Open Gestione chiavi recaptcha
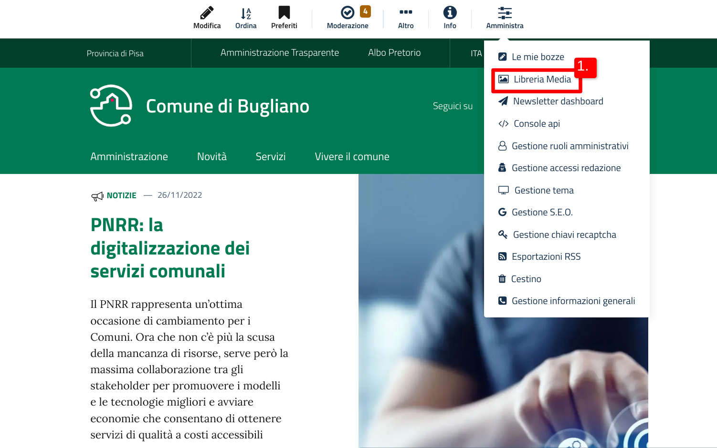The width and height of the screenshot is (717, 448). 564,234
